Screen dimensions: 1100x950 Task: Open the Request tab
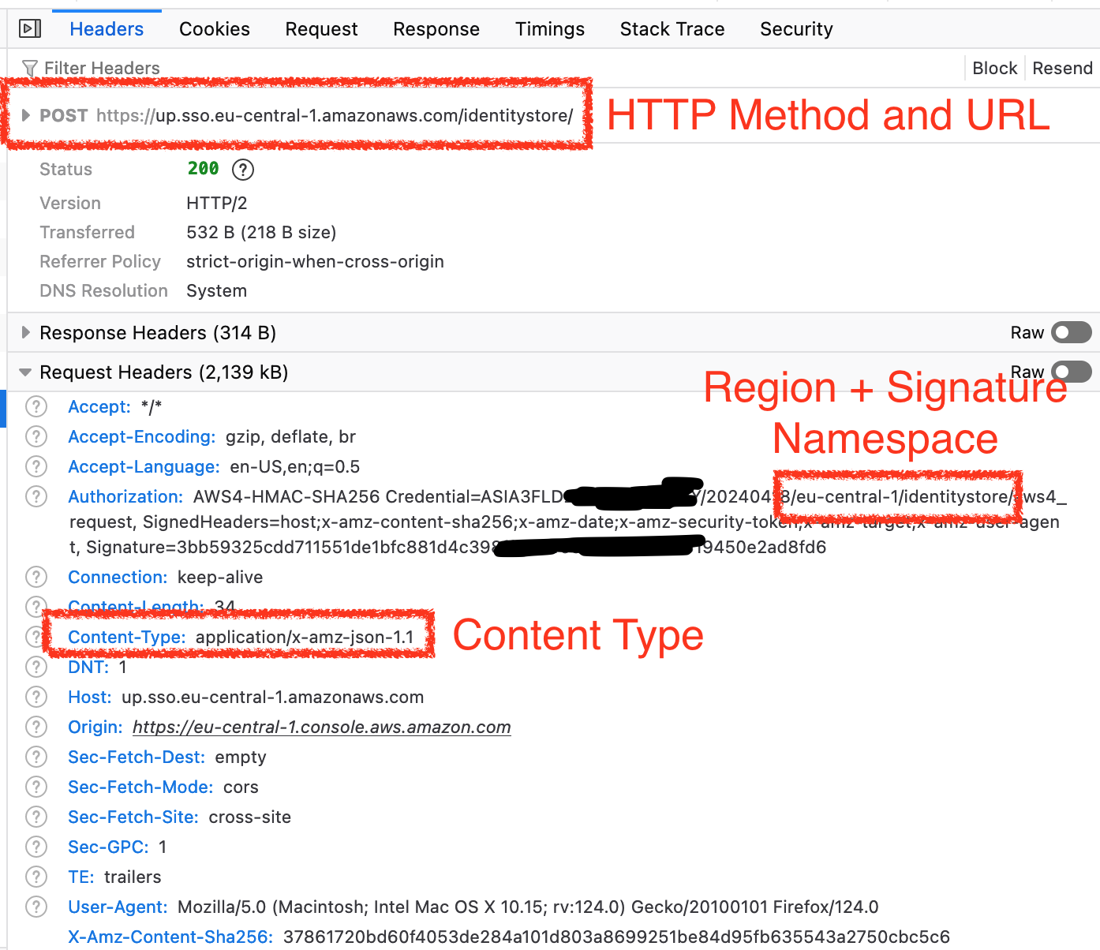pyautogui.click(x=321, y=29)
